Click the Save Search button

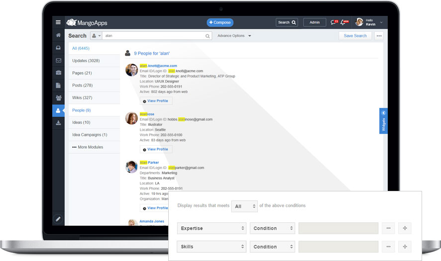click(355, 36)
